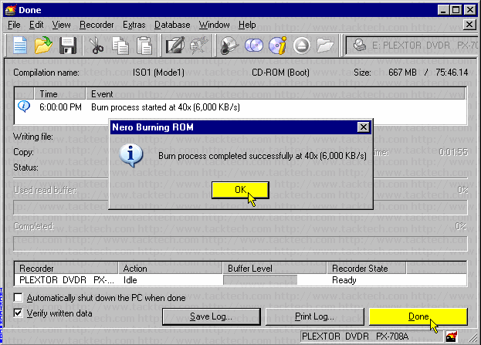This screenshot has height=345, width=481.
Task: Open the Edit menu
Action: tap(36, 25)
